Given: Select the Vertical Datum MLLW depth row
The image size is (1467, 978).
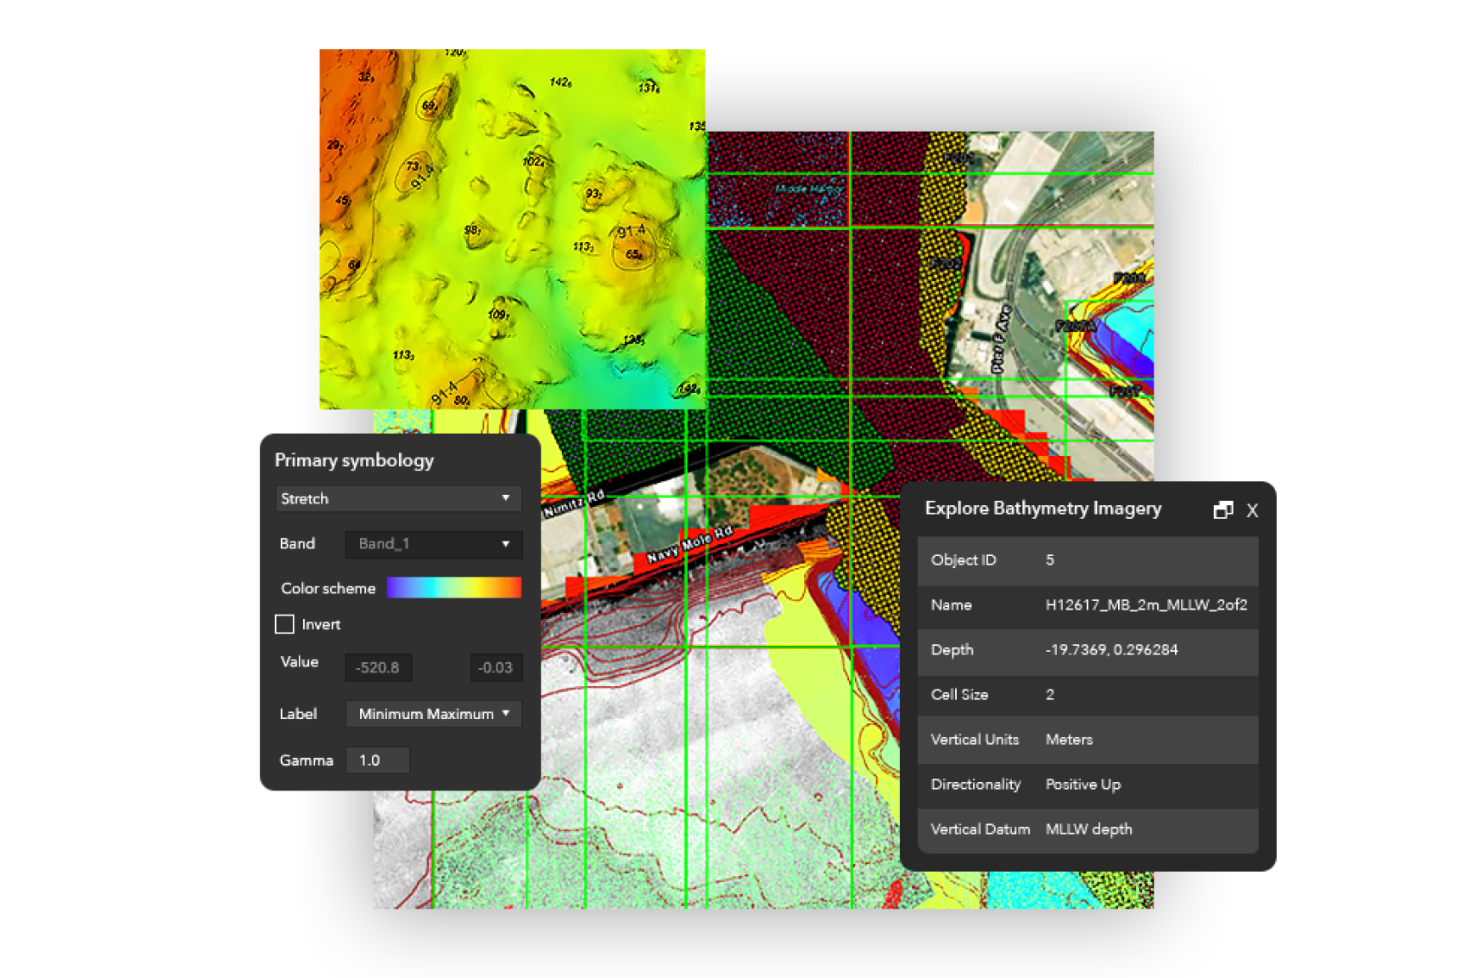Looking at the screenshot, I should coord(1088,829).
